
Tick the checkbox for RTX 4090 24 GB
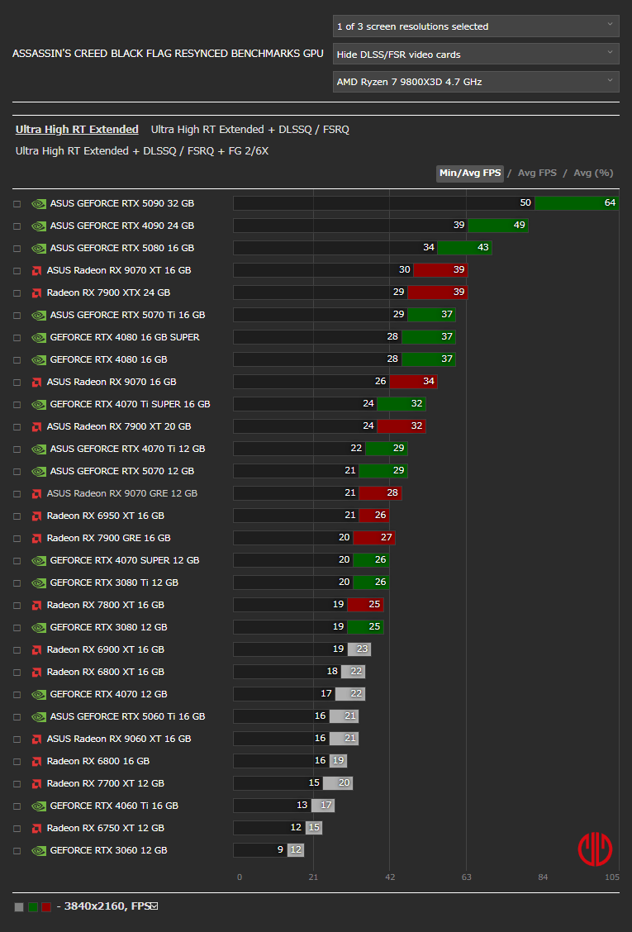click(17, 226)
